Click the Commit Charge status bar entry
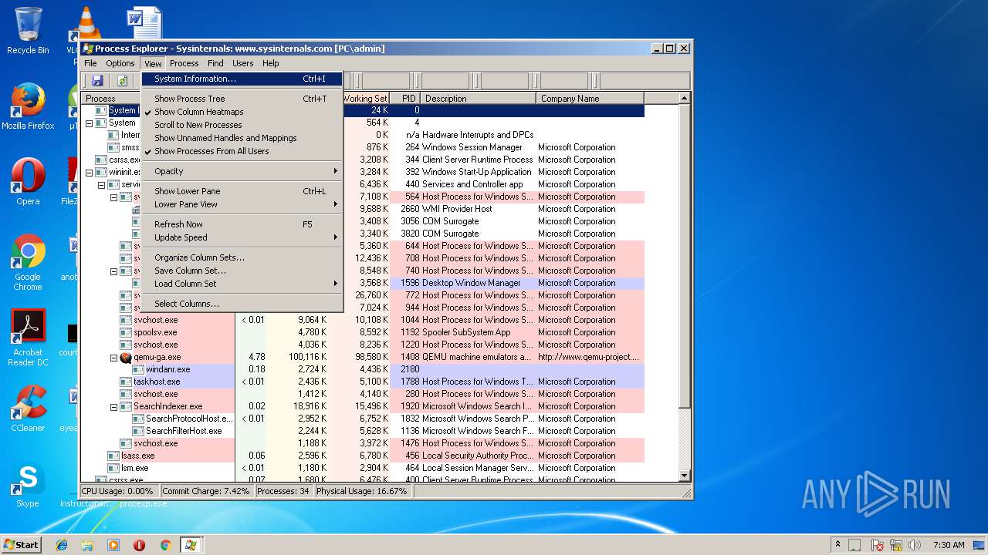The height and width of the screenshot is (555, 988). [206, 491]
